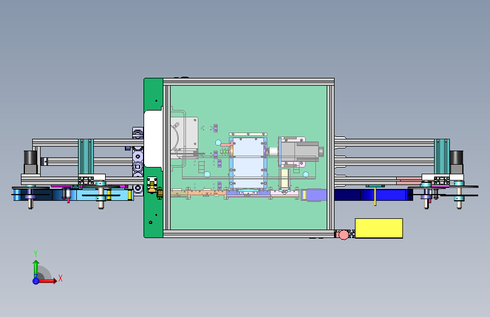This screenshot has width=490, height=317.
Task: Pick the salmon pink plate on right rail
Action: (409, 180)
